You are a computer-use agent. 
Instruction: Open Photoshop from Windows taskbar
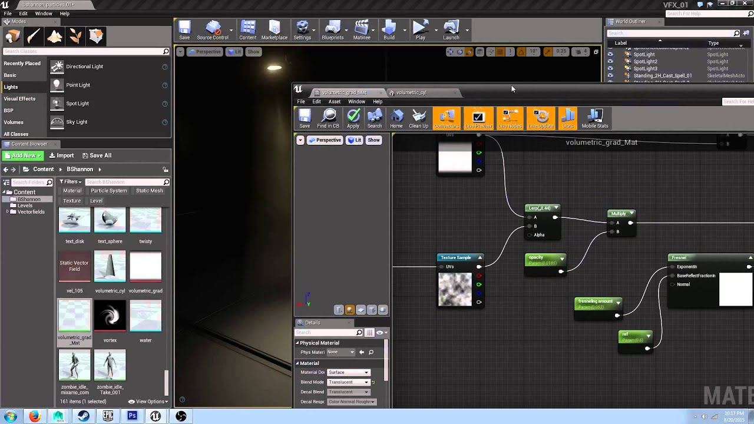point(132,416)
